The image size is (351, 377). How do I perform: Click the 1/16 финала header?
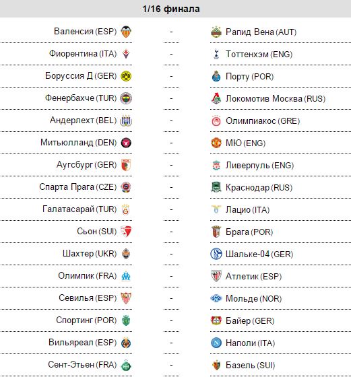[x=171, y=9]
